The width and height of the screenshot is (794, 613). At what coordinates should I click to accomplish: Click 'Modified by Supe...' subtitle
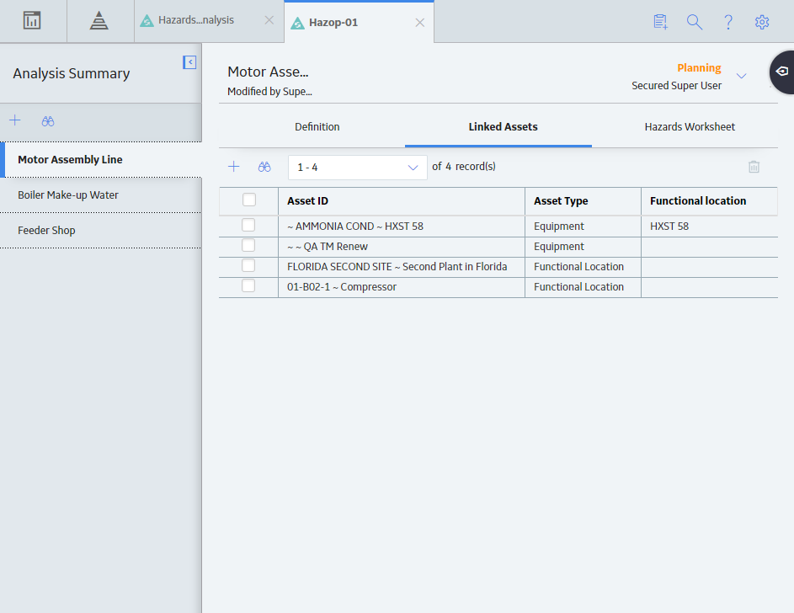(269, 92)
